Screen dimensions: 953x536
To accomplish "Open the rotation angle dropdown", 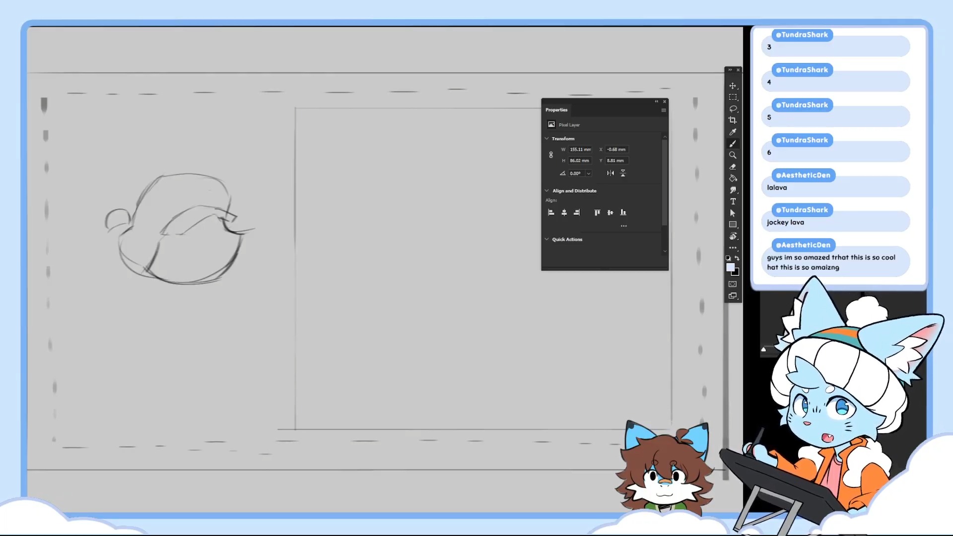I will pyautogui.click(x=589, y=174).
